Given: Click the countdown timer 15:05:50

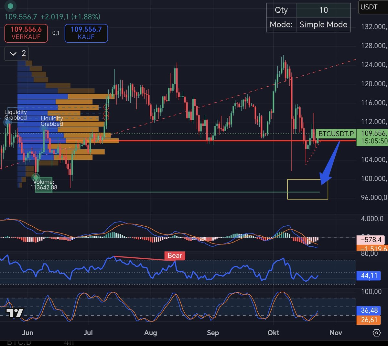Looking at the screenshot, I should tap(374, 141).
